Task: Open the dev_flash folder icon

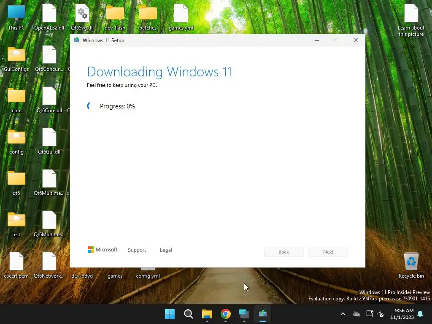Action: (x=115, y=17)
